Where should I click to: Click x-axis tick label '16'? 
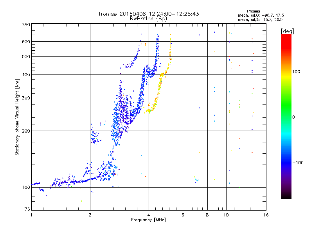(x=266, y=215)
